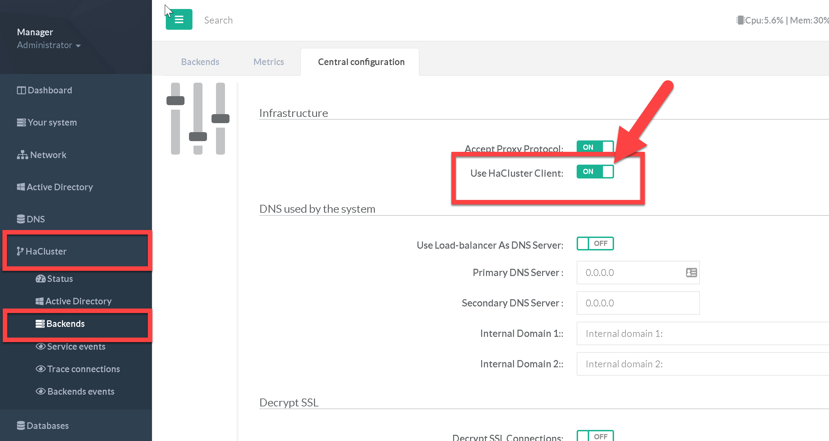Screen dimensions: 829x441
Task: Click the large sliders settings icon
Action: (x=198, y=118)
